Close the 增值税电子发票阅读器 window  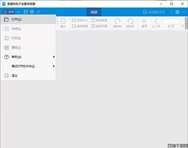182,4
